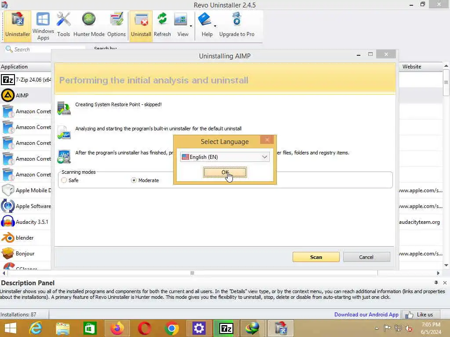The width and height of the screenshot is (450, 337).
Task: Click the scroll down arrow of list
Action: [x=446, y=265]
